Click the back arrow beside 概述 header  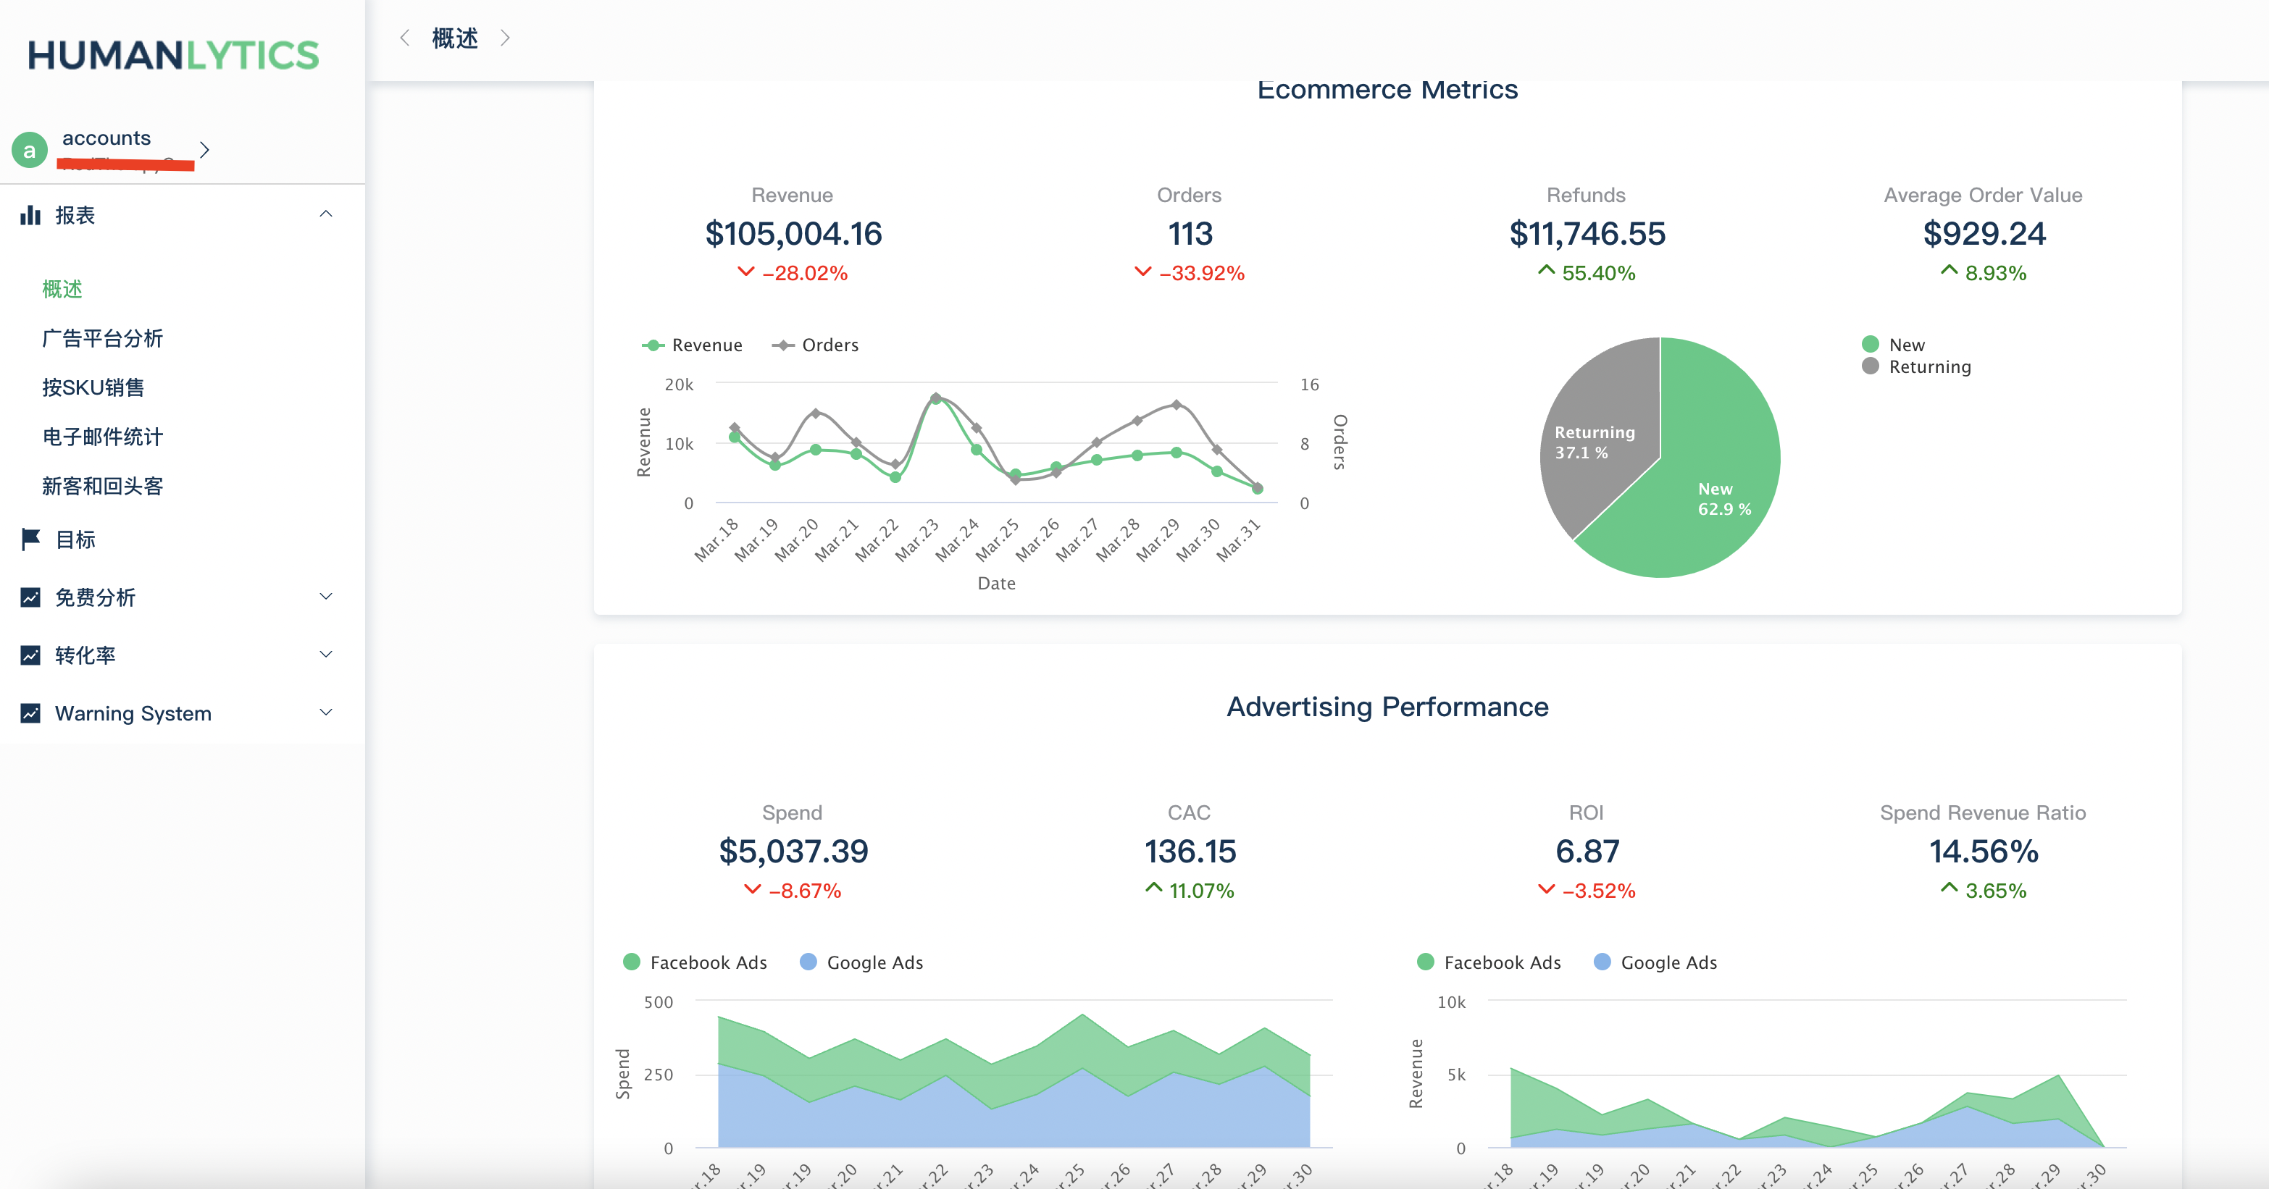coord(404,38)
